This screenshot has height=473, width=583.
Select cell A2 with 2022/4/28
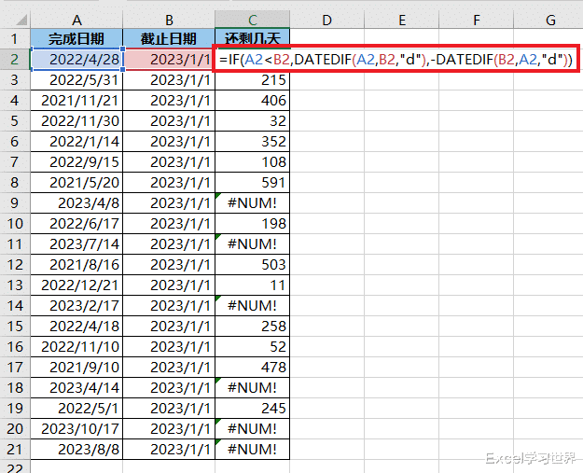(76, 59)
